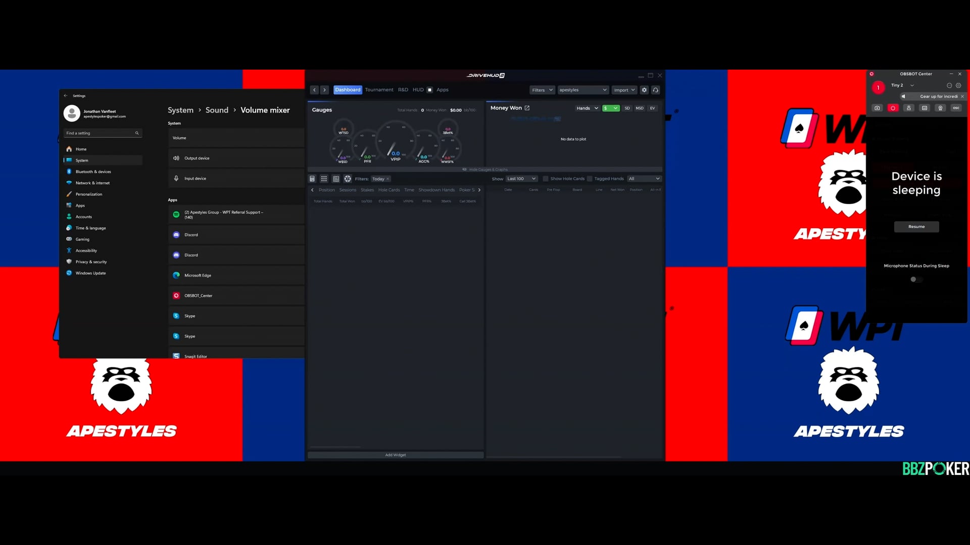Viewport: 970px width, 545px height.
Task: Toggle Microphone Status During Sleep switch
Action: coord(916,279)
